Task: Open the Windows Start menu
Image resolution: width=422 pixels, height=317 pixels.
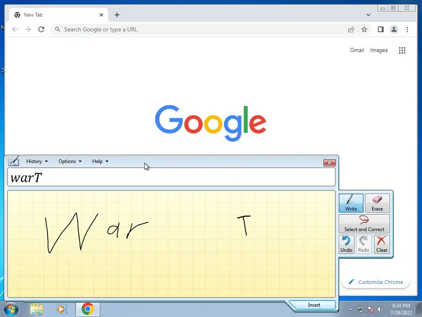Action: tap(11, 309)
